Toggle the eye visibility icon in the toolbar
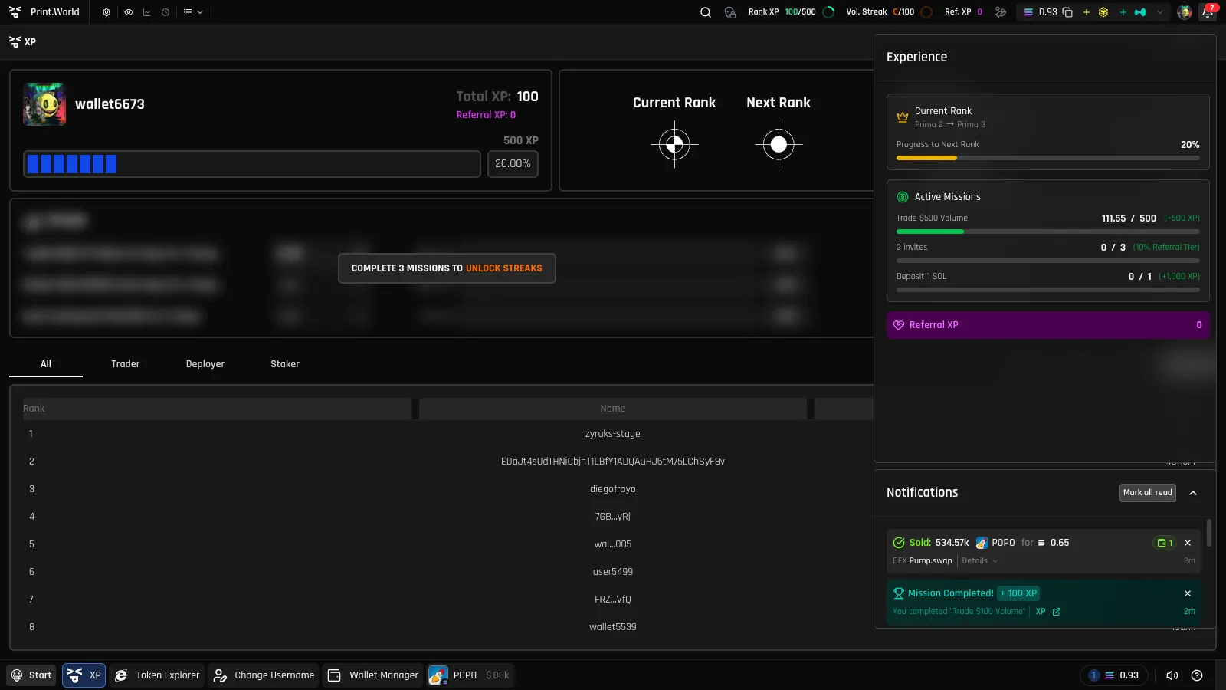 [x=129, y=12]
